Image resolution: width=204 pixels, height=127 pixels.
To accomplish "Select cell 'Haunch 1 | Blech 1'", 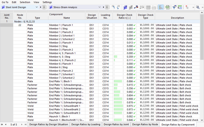I will coord(67,116).
